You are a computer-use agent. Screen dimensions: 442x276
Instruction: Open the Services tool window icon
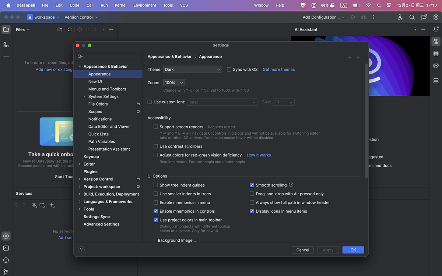click(x=6, y=236)
